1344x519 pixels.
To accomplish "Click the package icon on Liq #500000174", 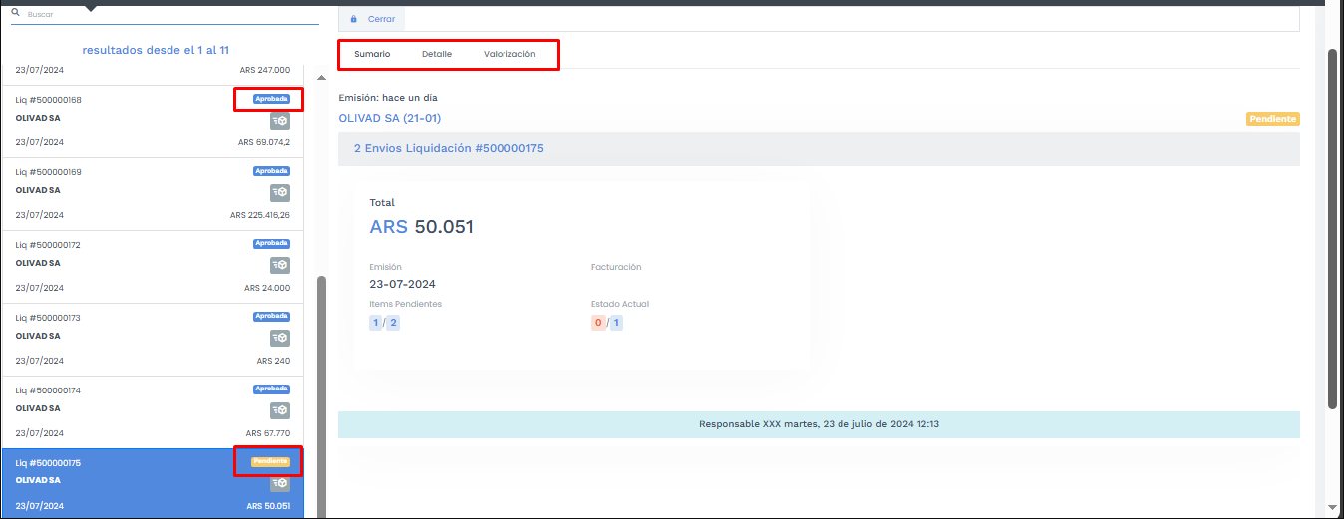I will point(280,410).
